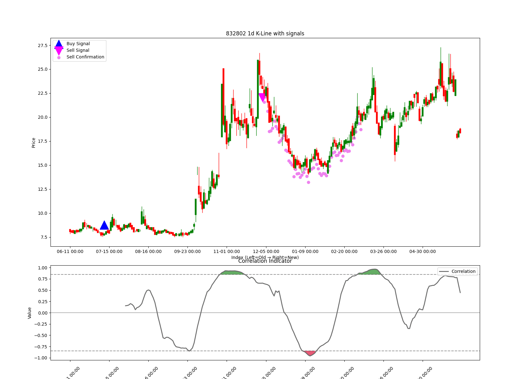505x379 pixels.
Task: Click the 22.5 price axis tick
Action: 43,93
